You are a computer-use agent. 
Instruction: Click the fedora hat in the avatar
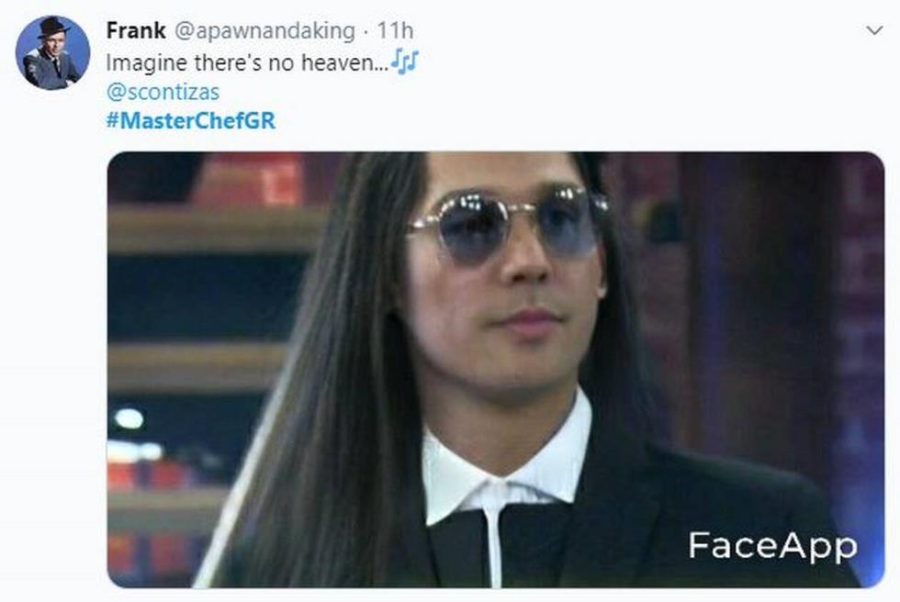53,27
